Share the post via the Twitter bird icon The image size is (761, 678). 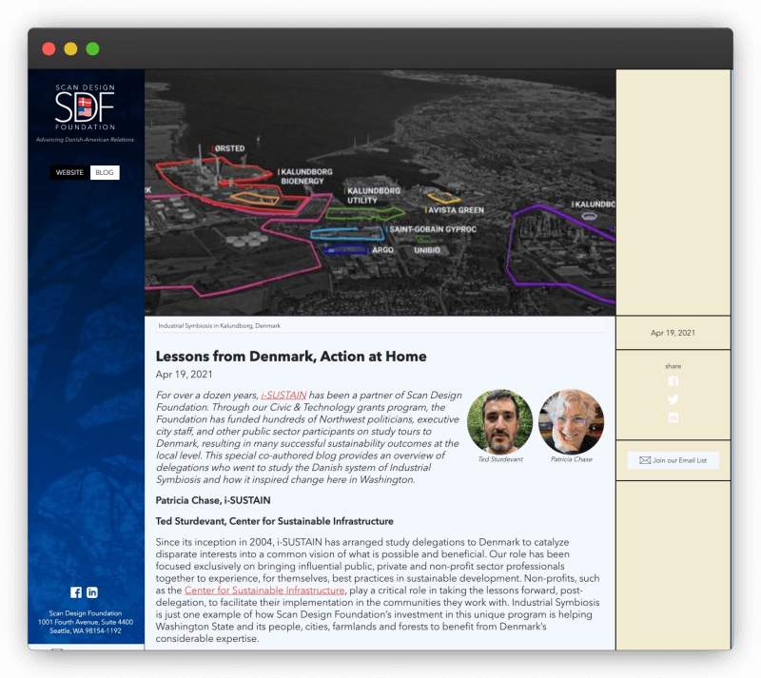tap(673, 399)
